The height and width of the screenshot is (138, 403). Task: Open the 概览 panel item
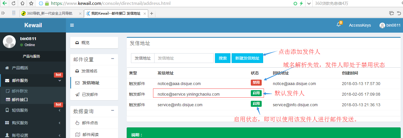(94, 43)
